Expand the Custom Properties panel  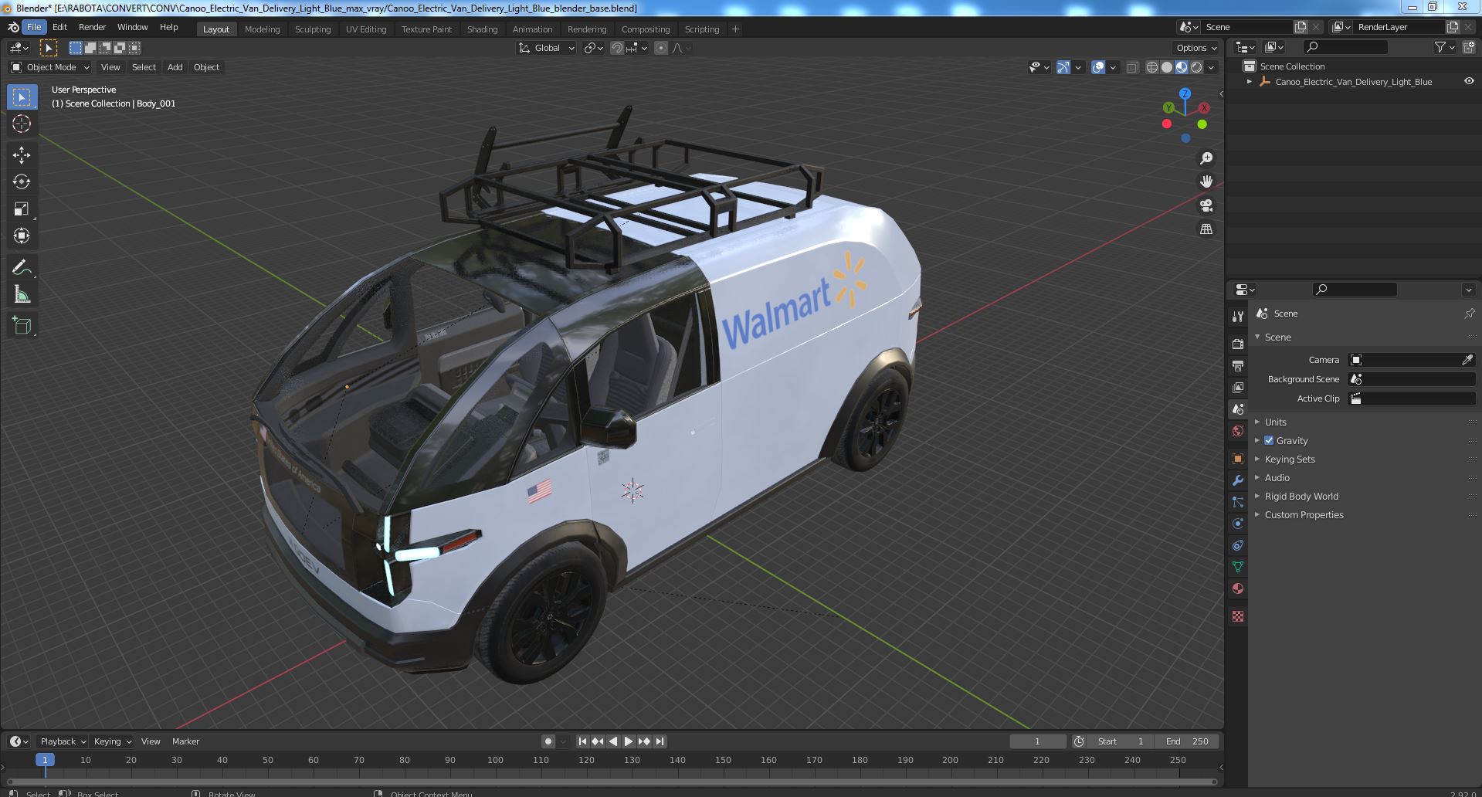[1304, 514]
